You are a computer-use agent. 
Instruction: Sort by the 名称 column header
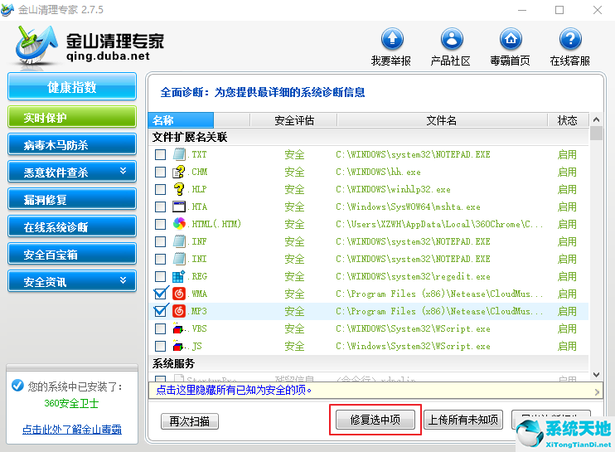[x=181, y=120]
